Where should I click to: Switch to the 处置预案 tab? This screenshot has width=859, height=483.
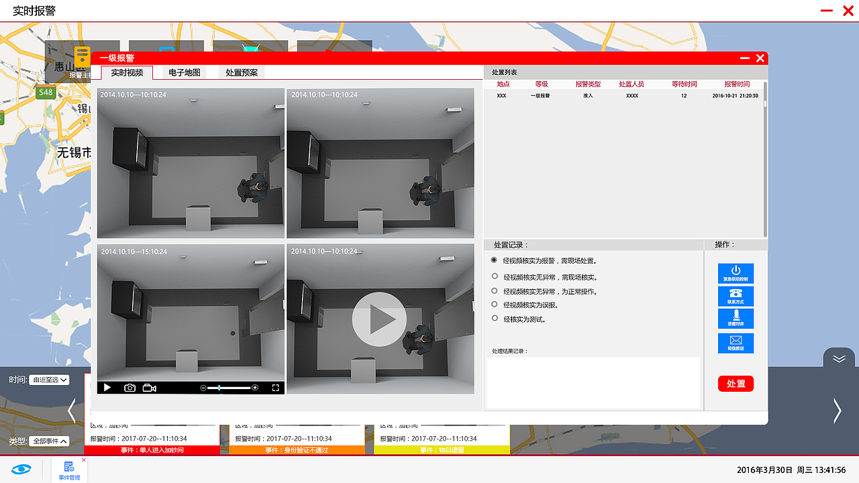[x=242, y=72]
